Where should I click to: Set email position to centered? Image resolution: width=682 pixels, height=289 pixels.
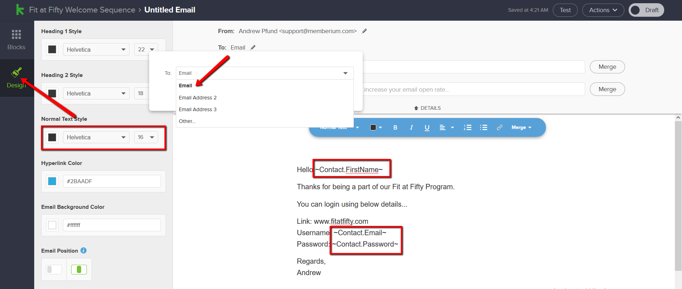coord(79,269)
